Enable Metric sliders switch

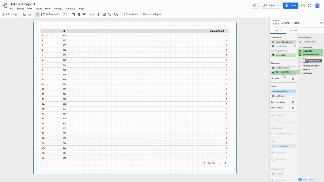click(292, 108)
